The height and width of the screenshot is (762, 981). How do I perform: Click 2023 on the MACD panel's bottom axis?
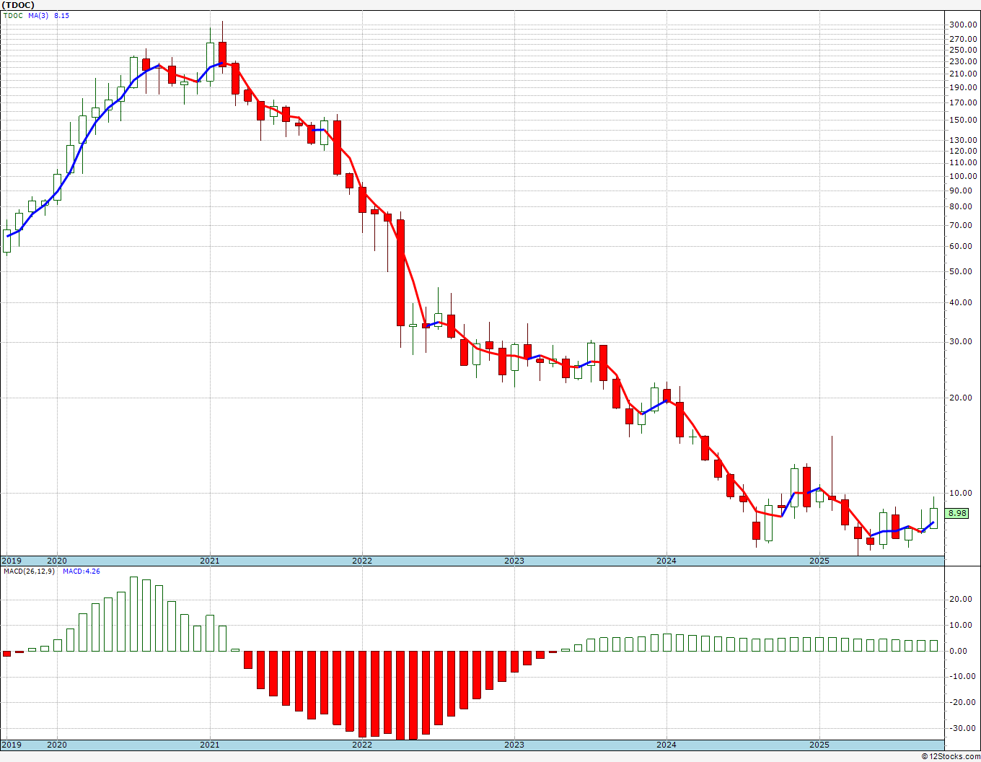514,745
